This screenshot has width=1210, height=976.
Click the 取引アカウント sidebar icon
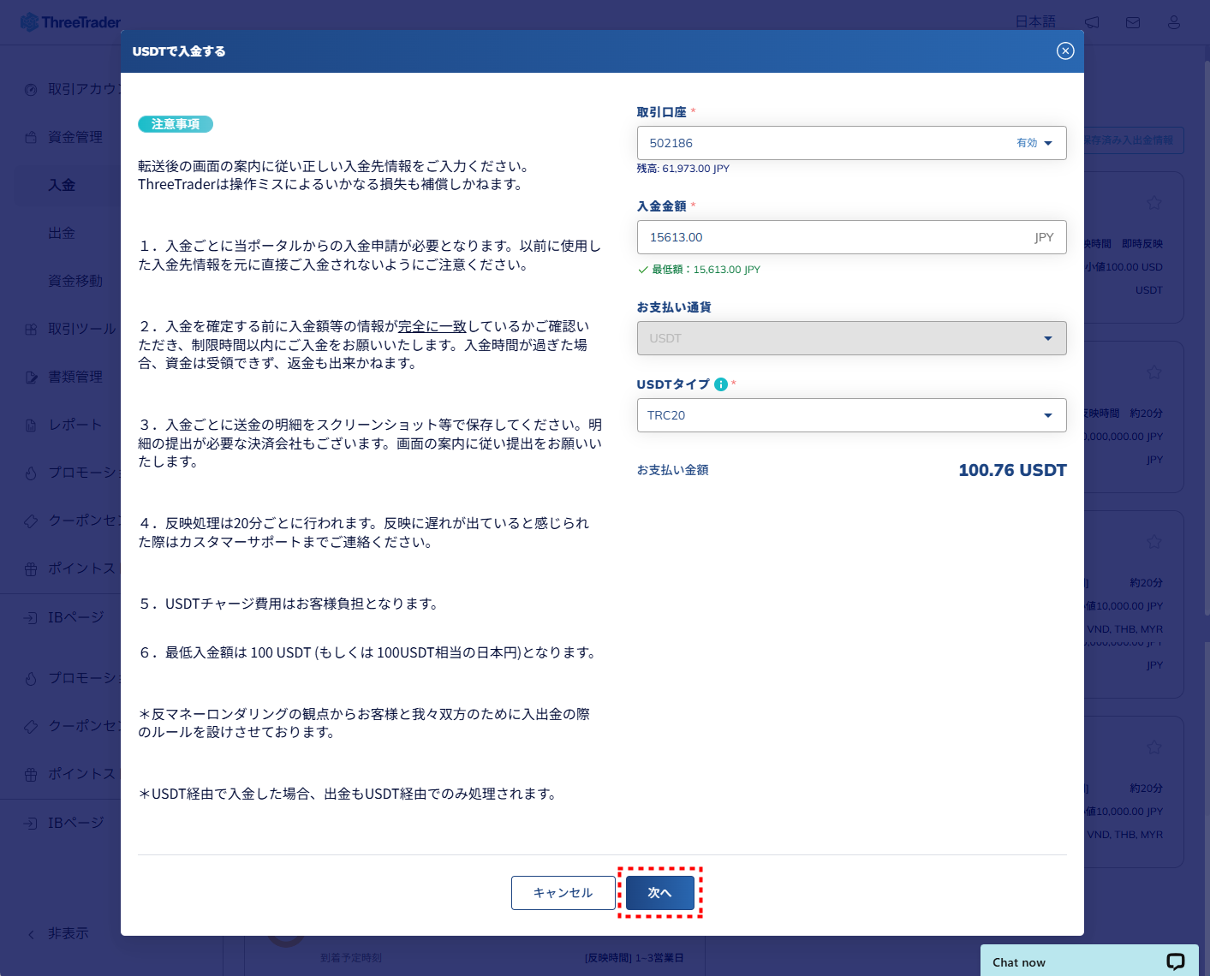tap(31, 89)
